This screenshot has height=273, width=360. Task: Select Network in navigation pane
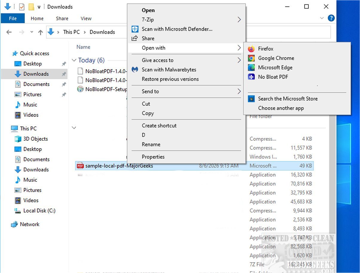click(30, 224)
